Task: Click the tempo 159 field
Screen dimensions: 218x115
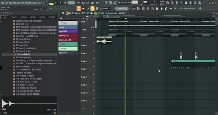Action: coord(71,3)
